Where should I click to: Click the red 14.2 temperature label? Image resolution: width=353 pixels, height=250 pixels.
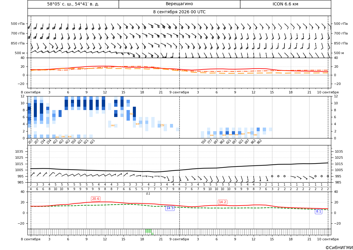click(x=223, y=202)
